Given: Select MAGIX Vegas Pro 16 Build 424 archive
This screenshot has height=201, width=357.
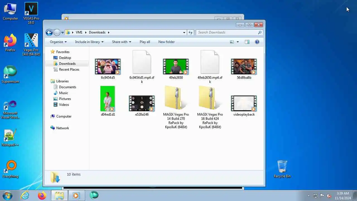Looking at the screenshot, I should [x=210, y=107].
